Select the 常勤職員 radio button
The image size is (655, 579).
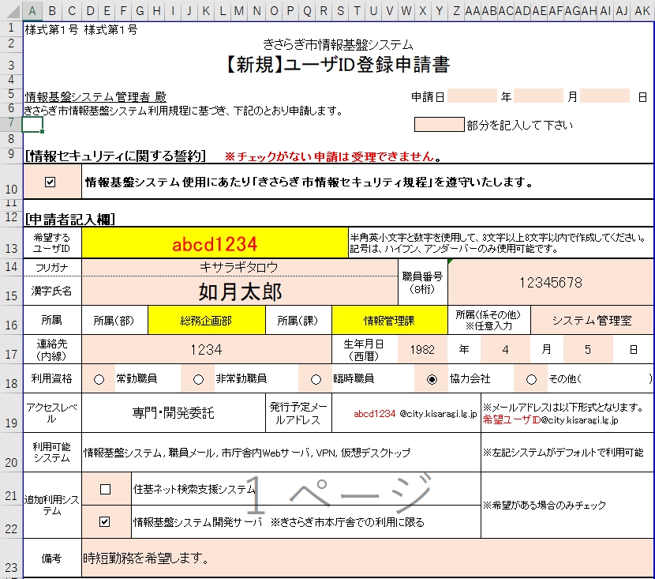[99, 380]
